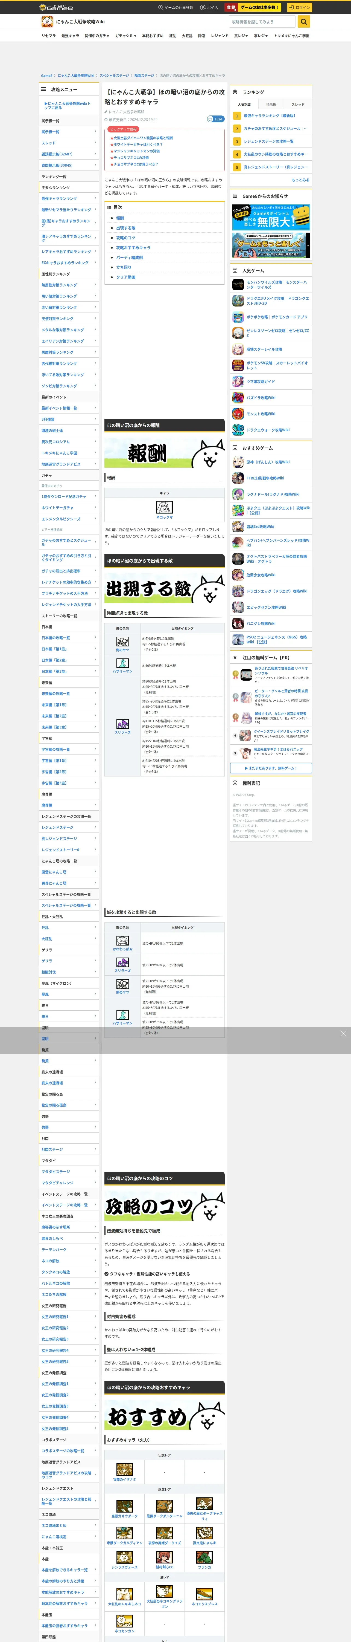This screenshot has height=1642, width=351.
Task: Open 最強キャラ in the top navigation
Action: tap(70, 36)
